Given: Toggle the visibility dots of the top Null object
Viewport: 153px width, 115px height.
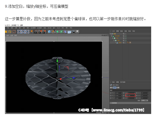Looking at the screenshot, I should click(125, 34).
